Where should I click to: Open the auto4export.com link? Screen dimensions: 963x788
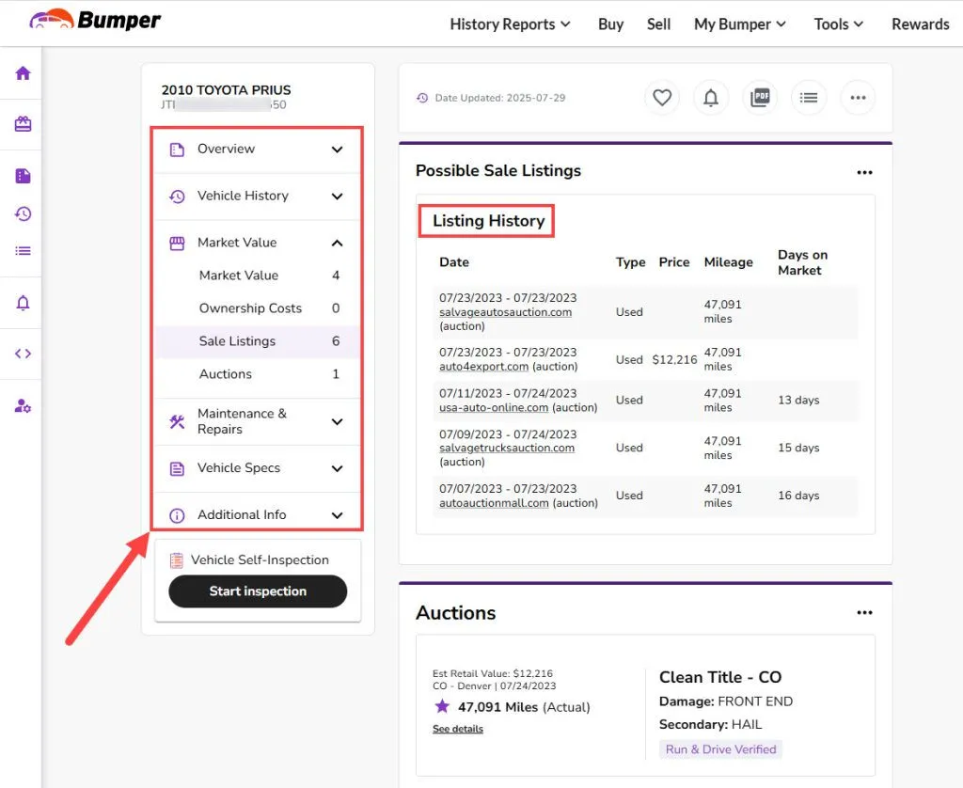pyautogui.click(x=484, y=367)
